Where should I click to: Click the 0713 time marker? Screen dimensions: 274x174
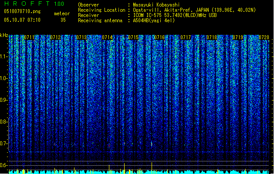81,37
